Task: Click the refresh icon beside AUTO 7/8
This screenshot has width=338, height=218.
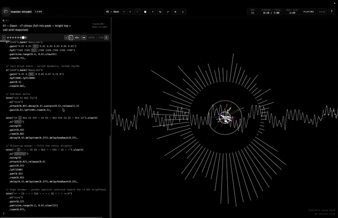Action: (x=106, y=37)
